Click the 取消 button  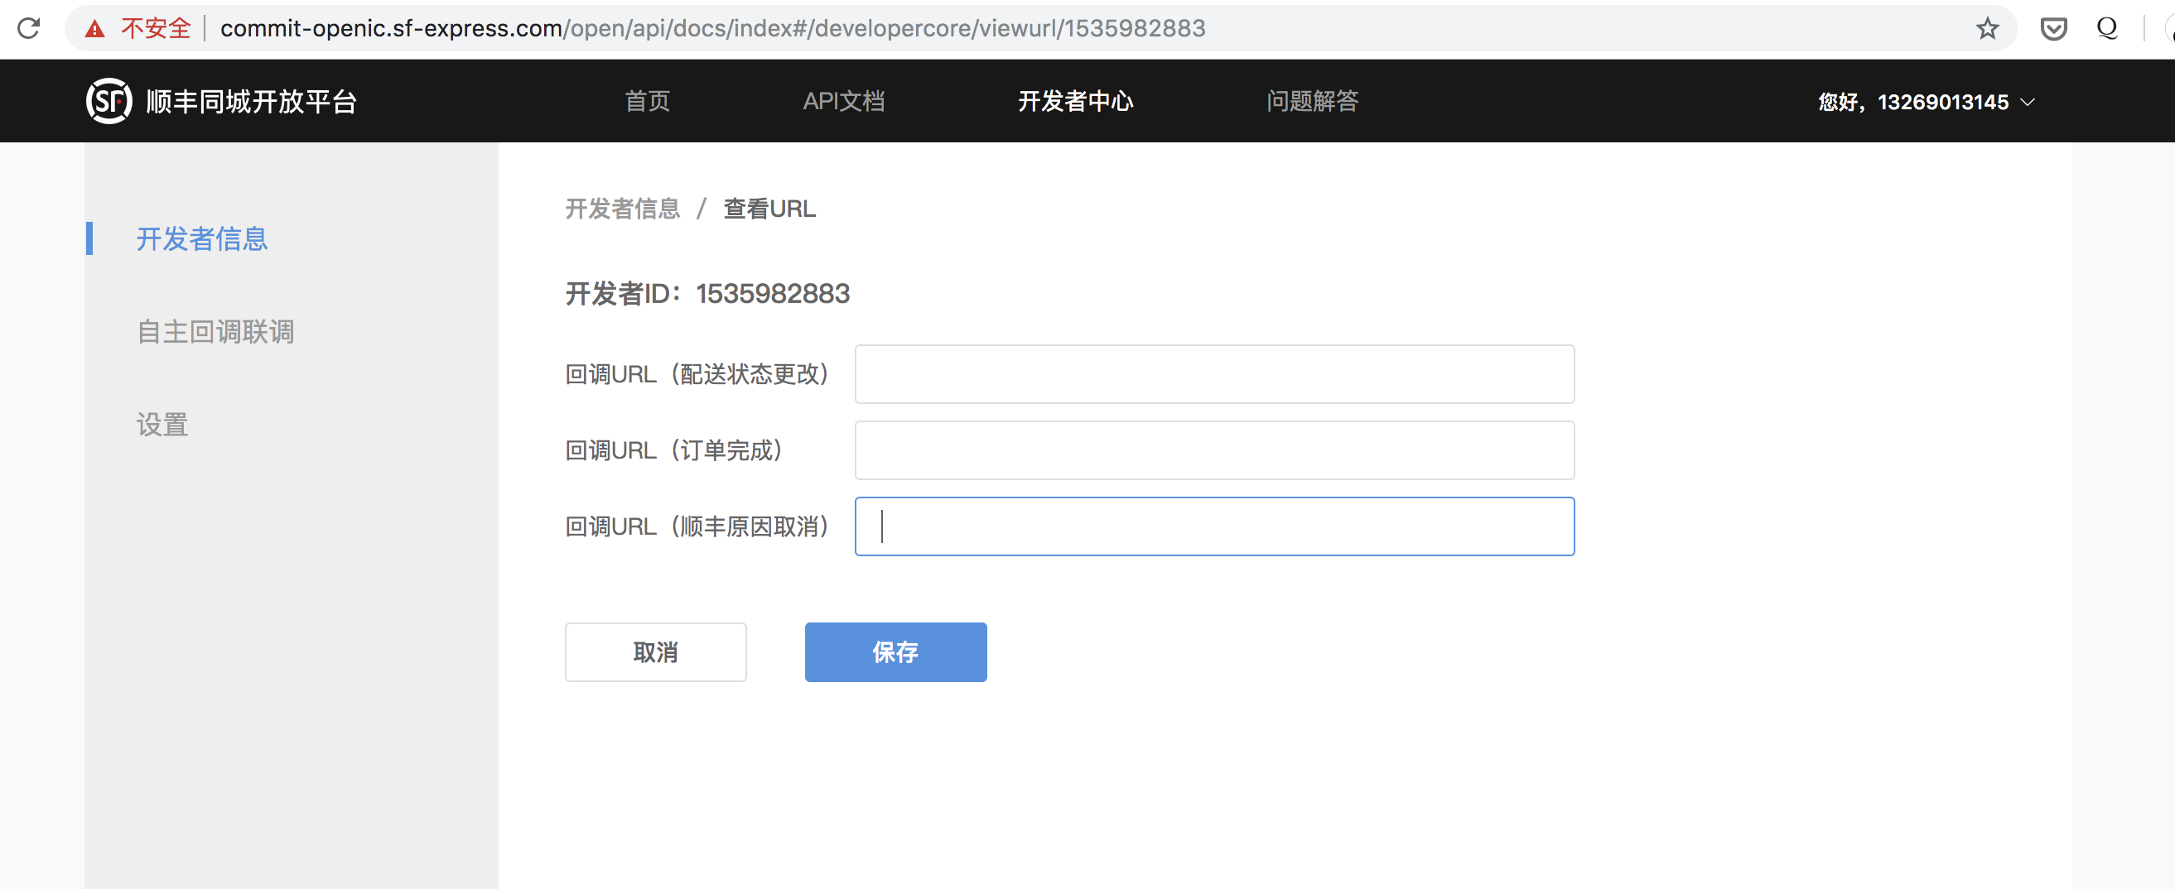point(655,652)
